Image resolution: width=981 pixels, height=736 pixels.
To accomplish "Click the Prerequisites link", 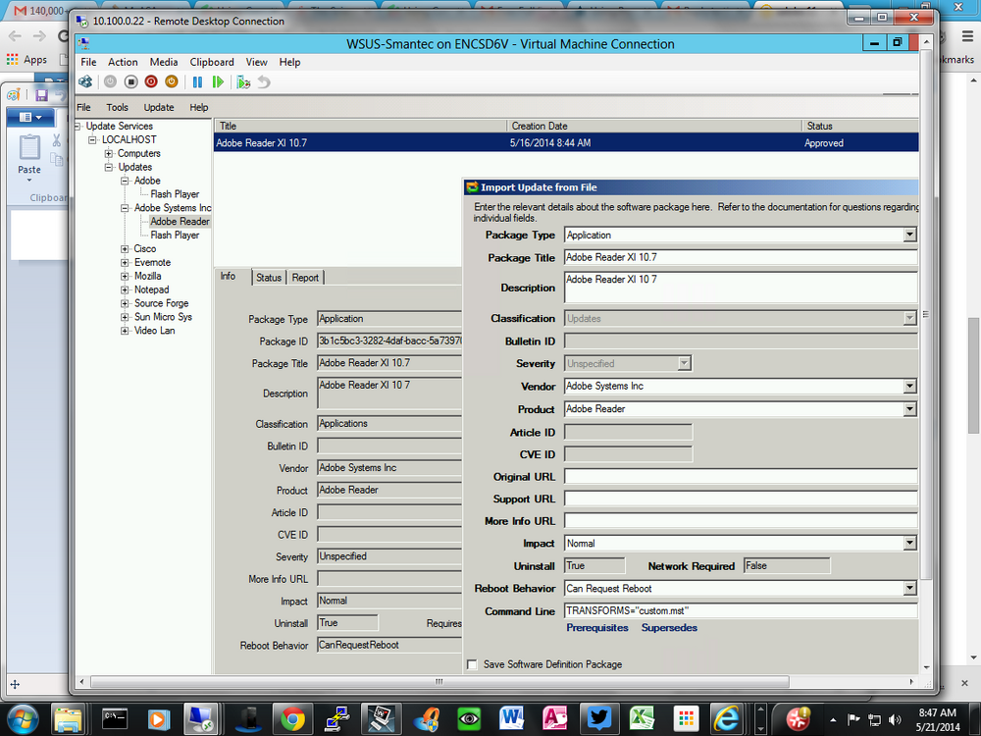I will point(596,628).
